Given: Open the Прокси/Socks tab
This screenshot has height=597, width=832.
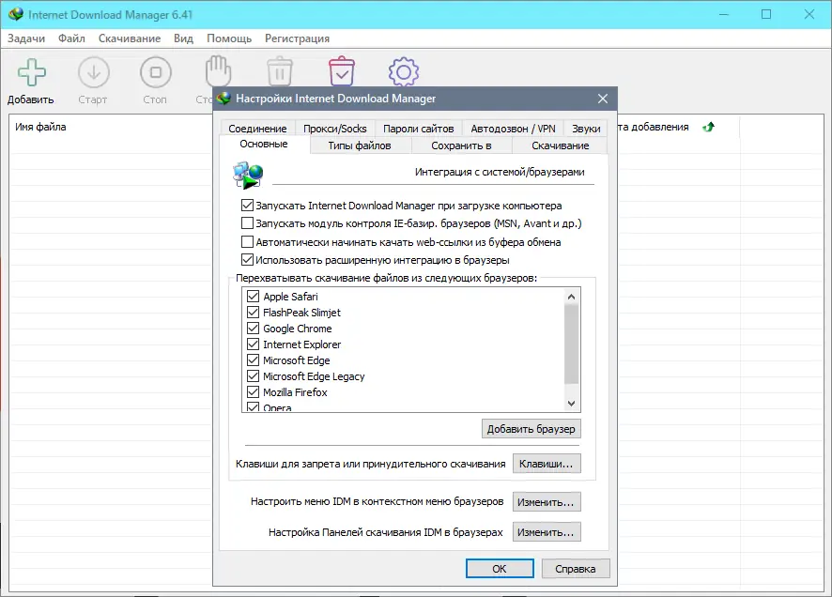Looking at the screenshot, I should 335,129.
